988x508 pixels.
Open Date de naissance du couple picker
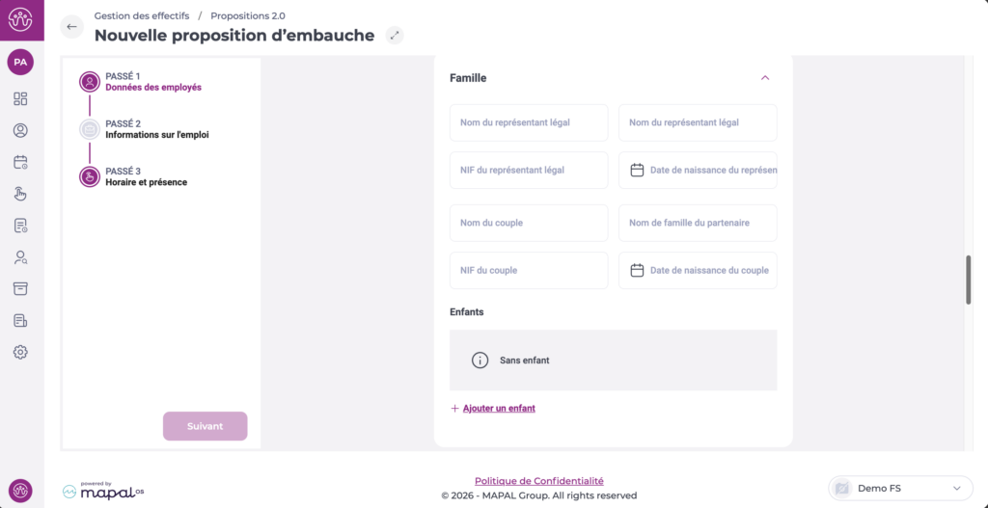click(x=698, y=271)
